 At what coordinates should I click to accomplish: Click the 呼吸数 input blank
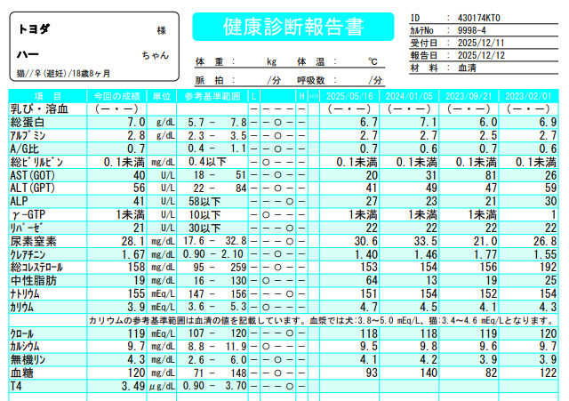[353, 80]
